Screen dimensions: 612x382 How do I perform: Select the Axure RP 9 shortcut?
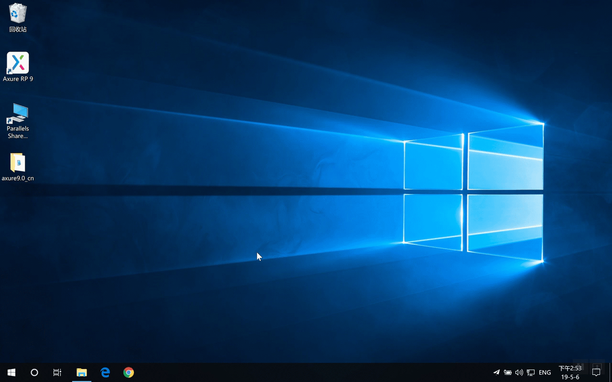click(18, 67)
